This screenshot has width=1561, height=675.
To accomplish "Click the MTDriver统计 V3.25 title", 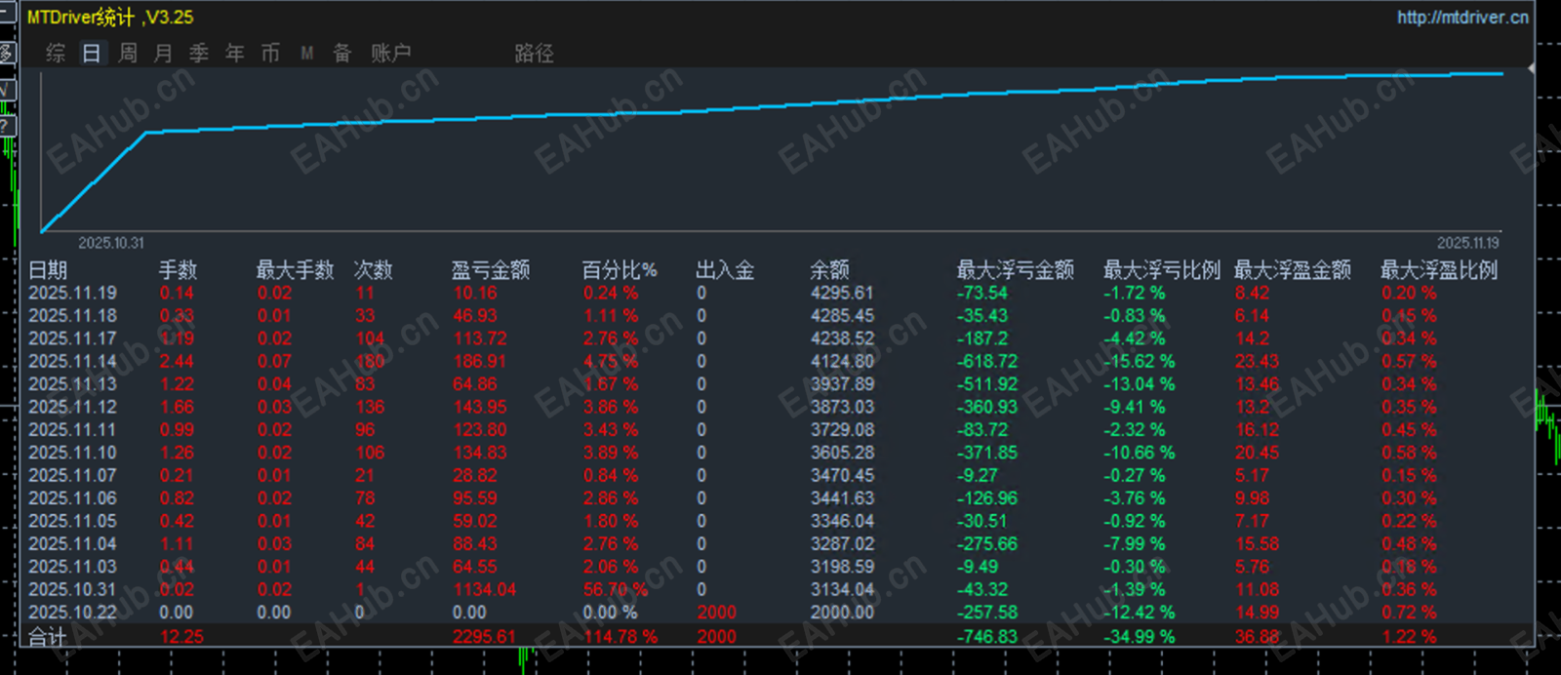I will click(x=110, y=17).
